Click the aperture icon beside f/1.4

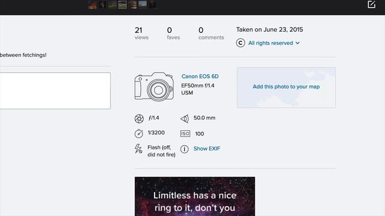coord(139,119)
